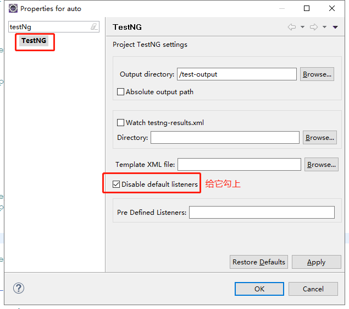Click the Pre Defined Listeners field
Image resolution: width=349 pixels, height=309 pixels.
point(262,212)
